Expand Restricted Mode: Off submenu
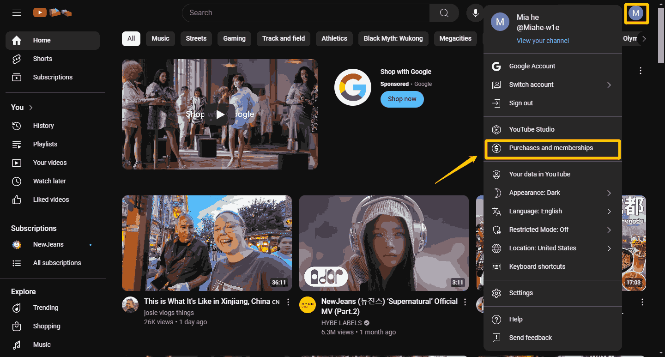This screenshot has width=665, height=357. click(x=553, y=230)
